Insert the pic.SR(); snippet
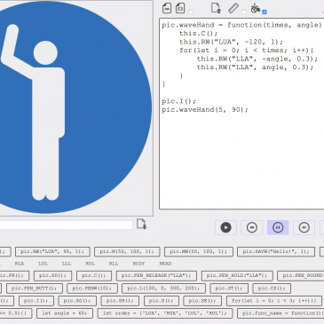 (x=120, y=301)
